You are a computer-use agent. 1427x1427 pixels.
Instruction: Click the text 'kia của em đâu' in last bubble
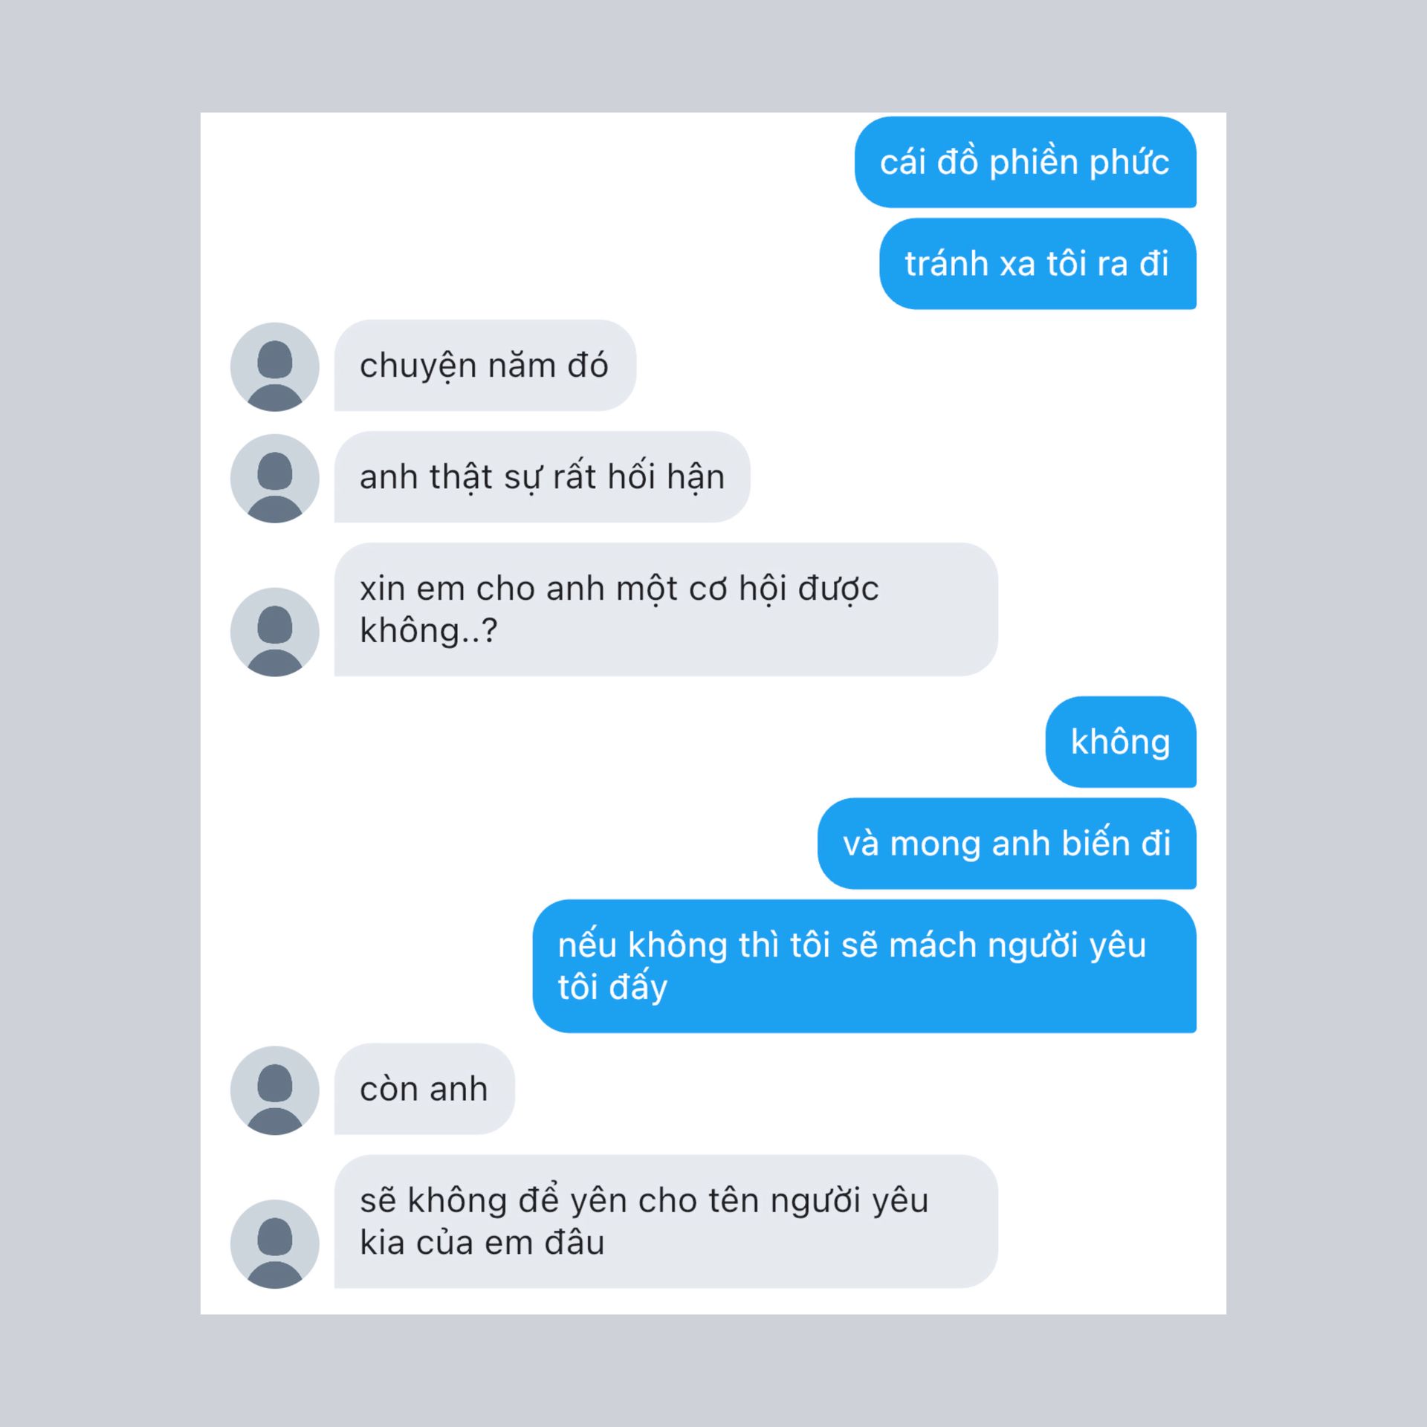482,1243
